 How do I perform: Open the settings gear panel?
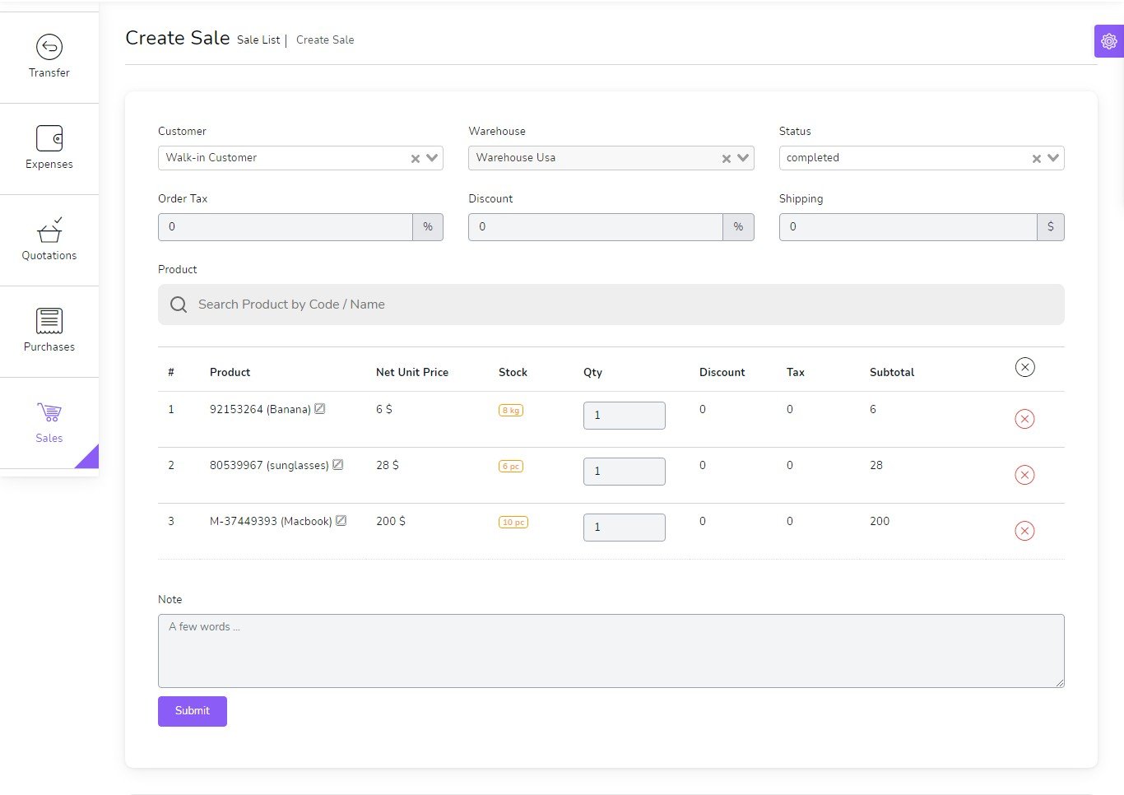pyautogui.click(x=1108, y=41)
